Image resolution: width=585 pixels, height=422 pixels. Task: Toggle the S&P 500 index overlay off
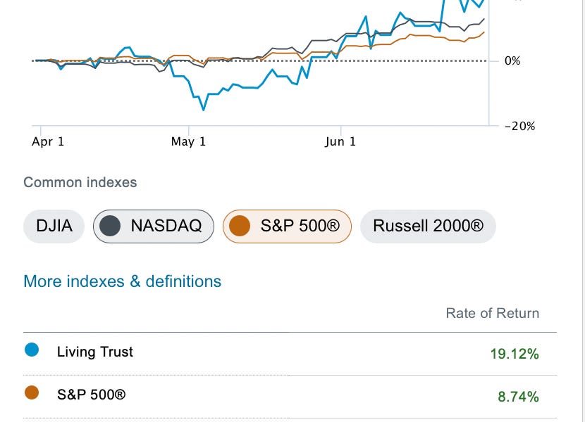(287, 226)
